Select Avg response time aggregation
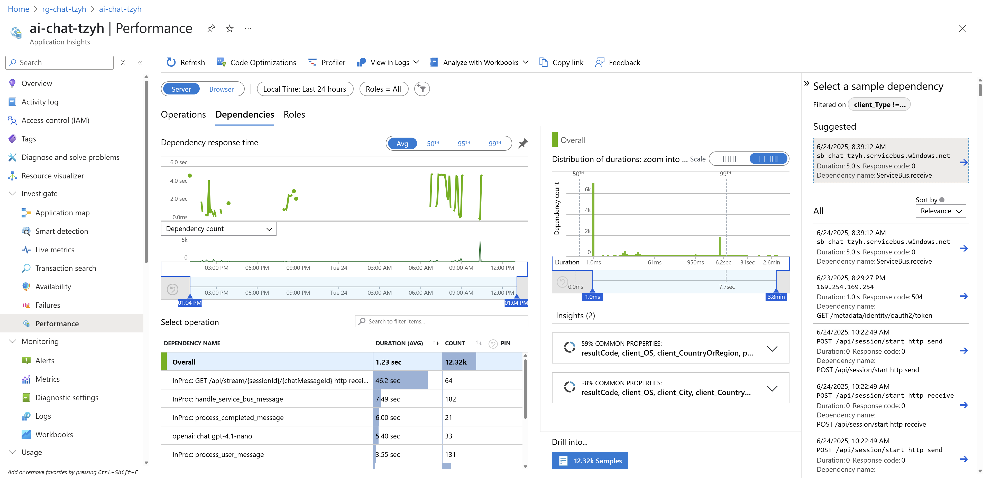This screenshot has height=478, width=983. point(402,143)
